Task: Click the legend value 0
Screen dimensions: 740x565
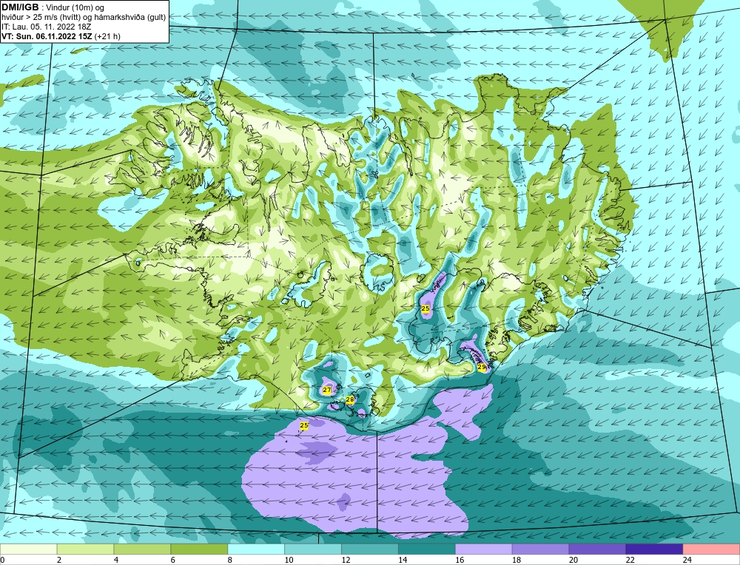Action: click(3, 560)
